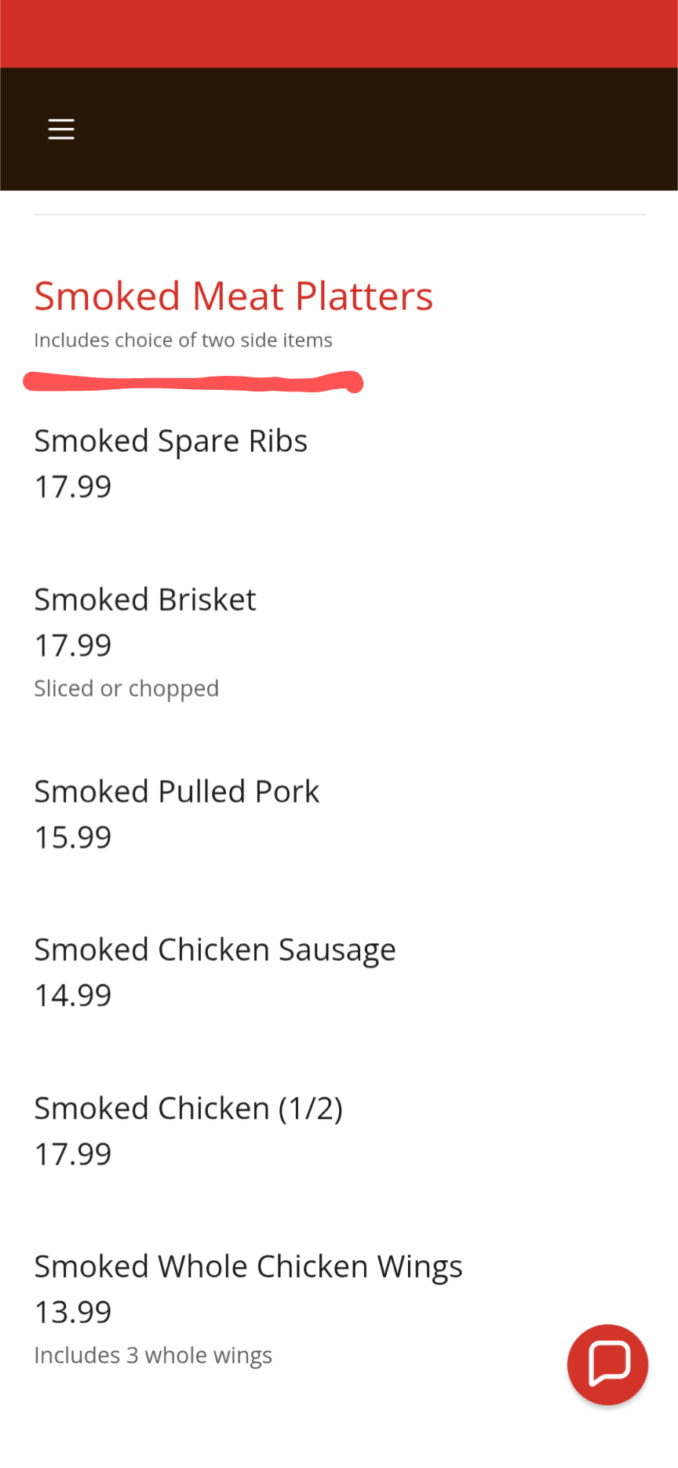Select the Smoked Brisket platter
This screenshot has width=678, height=1468.
click(x=145, y=599)
